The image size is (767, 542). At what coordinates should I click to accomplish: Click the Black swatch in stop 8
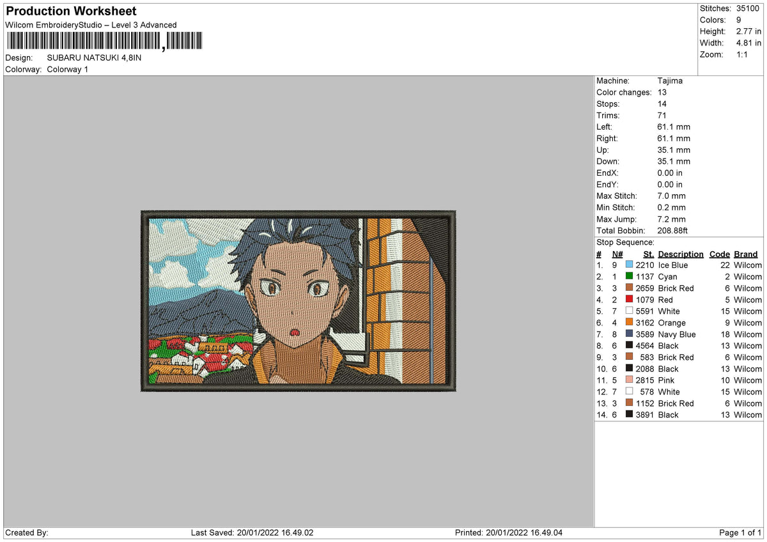click(630, 346)
